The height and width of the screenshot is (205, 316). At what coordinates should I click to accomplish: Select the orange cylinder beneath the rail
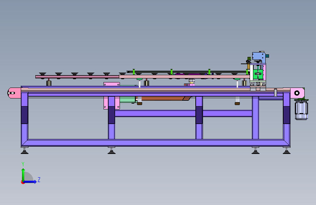[163, 98]
